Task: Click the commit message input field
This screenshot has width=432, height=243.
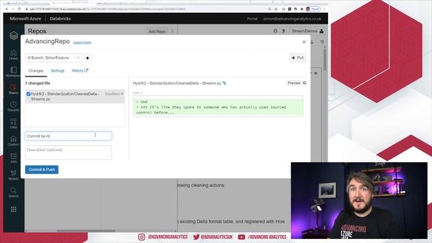Action: pos(68,136)
